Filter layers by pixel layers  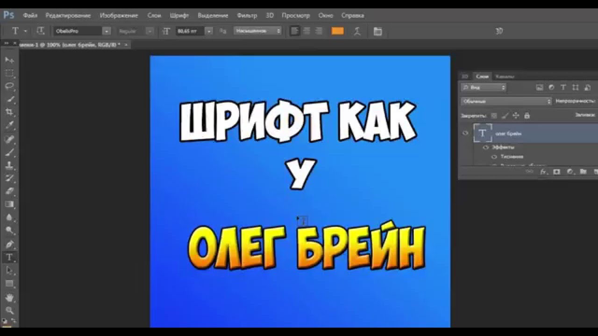point(540,87)
